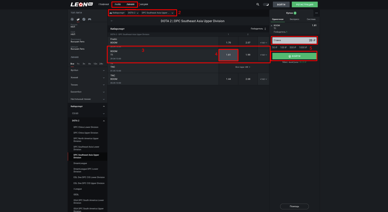Click the Помощь help button
This screenshot has height=212, width=388.
[295, 206]
